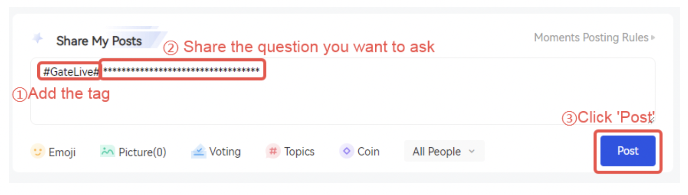Click the asterisk question text in the post box

click(181, 70)
